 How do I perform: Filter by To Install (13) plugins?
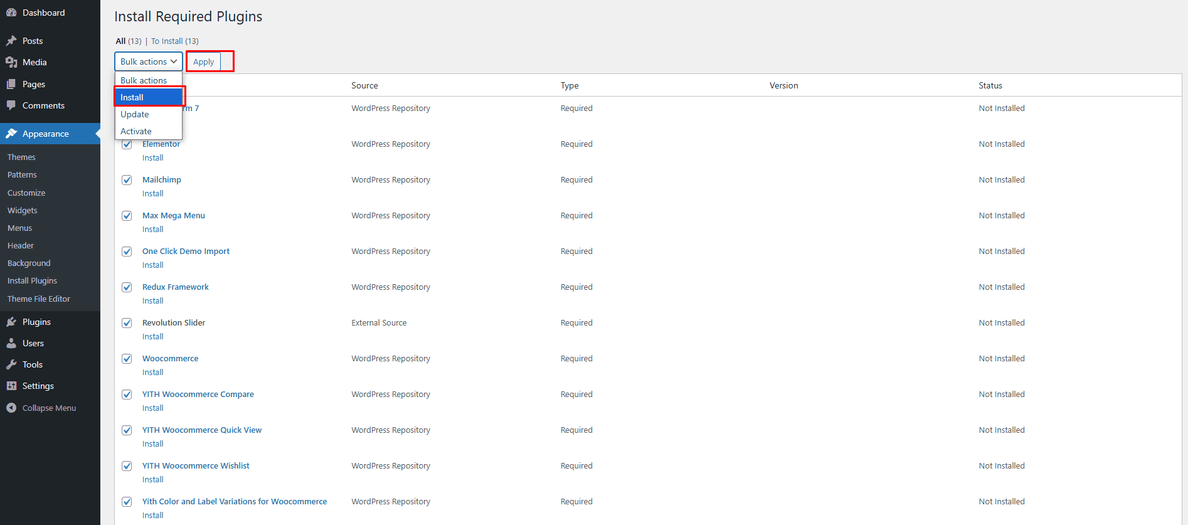coord(175,41)
